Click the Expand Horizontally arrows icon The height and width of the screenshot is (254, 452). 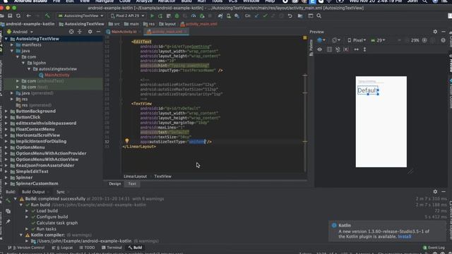(x=356, y=49)
